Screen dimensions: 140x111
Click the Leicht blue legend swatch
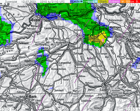click(x=76, y=1)
